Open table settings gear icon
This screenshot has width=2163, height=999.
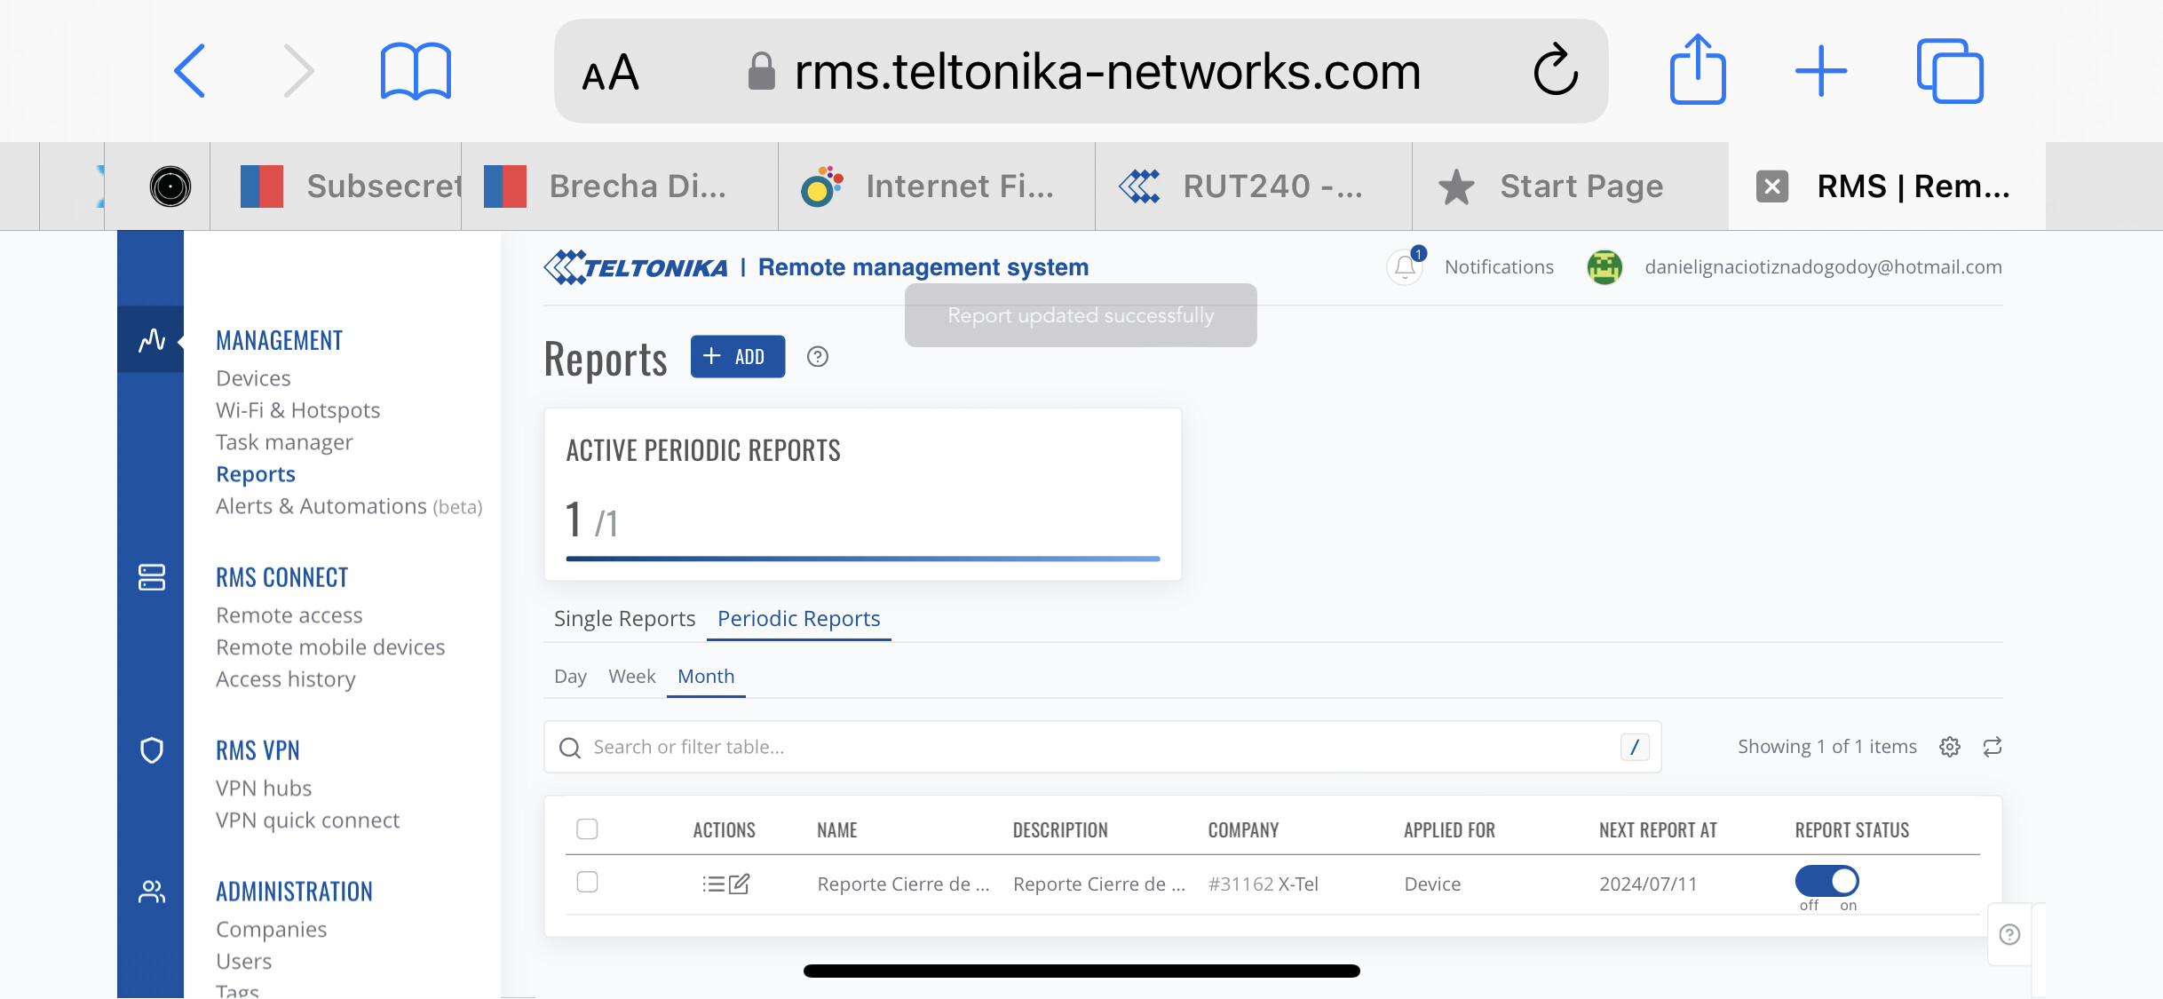[1950, 747]
